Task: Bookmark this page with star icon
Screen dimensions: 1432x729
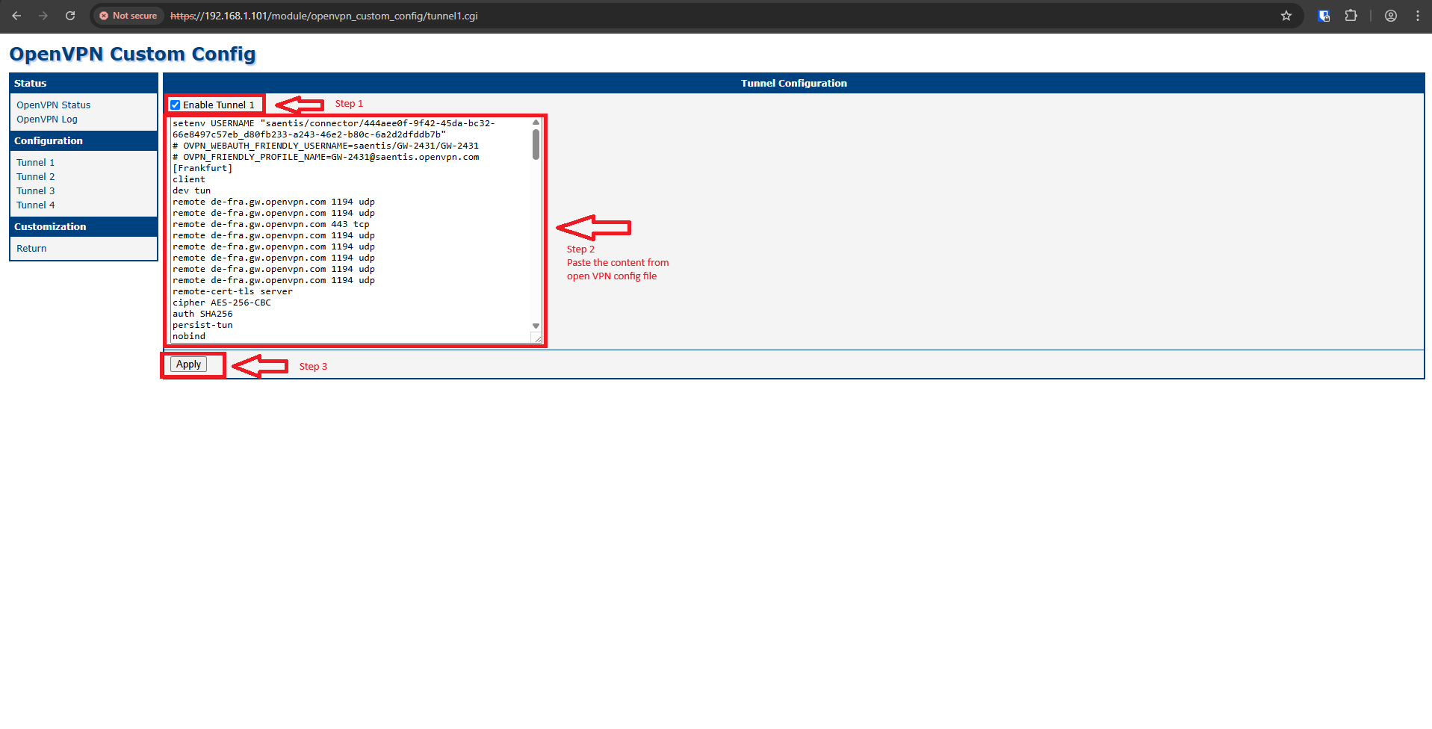Action: tap(1286, 16)
